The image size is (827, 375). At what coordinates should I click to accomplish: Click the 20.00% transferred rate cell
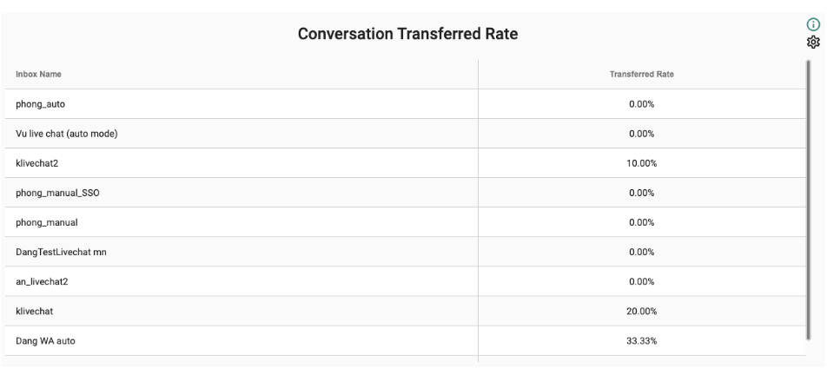click(x=641, y=312)
